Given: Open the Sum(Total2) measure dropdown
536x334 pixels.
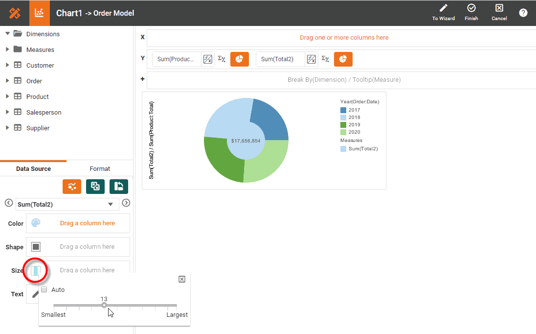Looking at the screenshot, I should pos(111,204).
